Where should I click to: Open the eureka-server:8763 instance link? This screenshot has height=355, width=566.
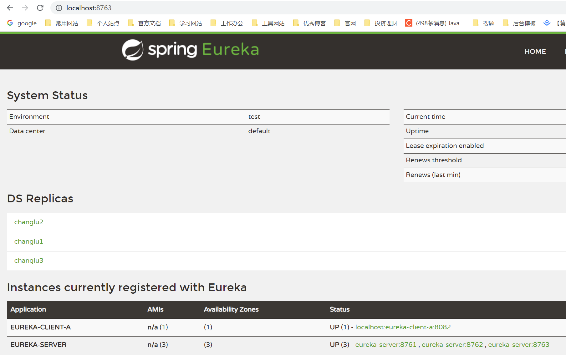519,345
